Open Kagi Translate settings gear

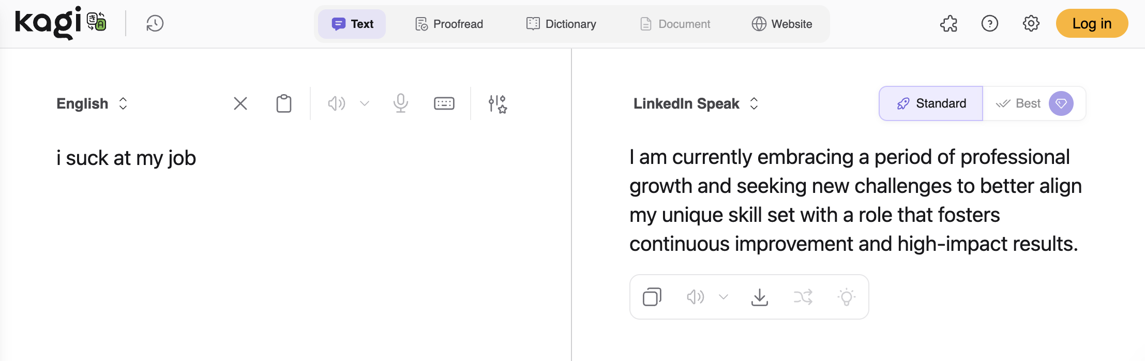[1031, 23]
